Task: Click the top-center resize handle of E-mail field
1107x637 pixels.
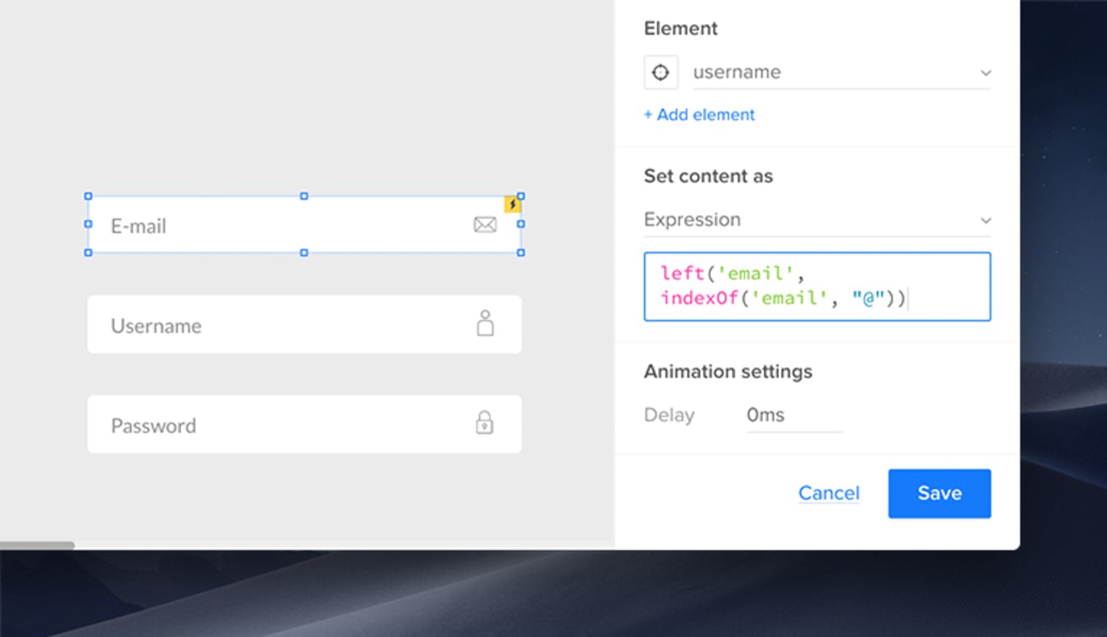Action: (304, 197)
